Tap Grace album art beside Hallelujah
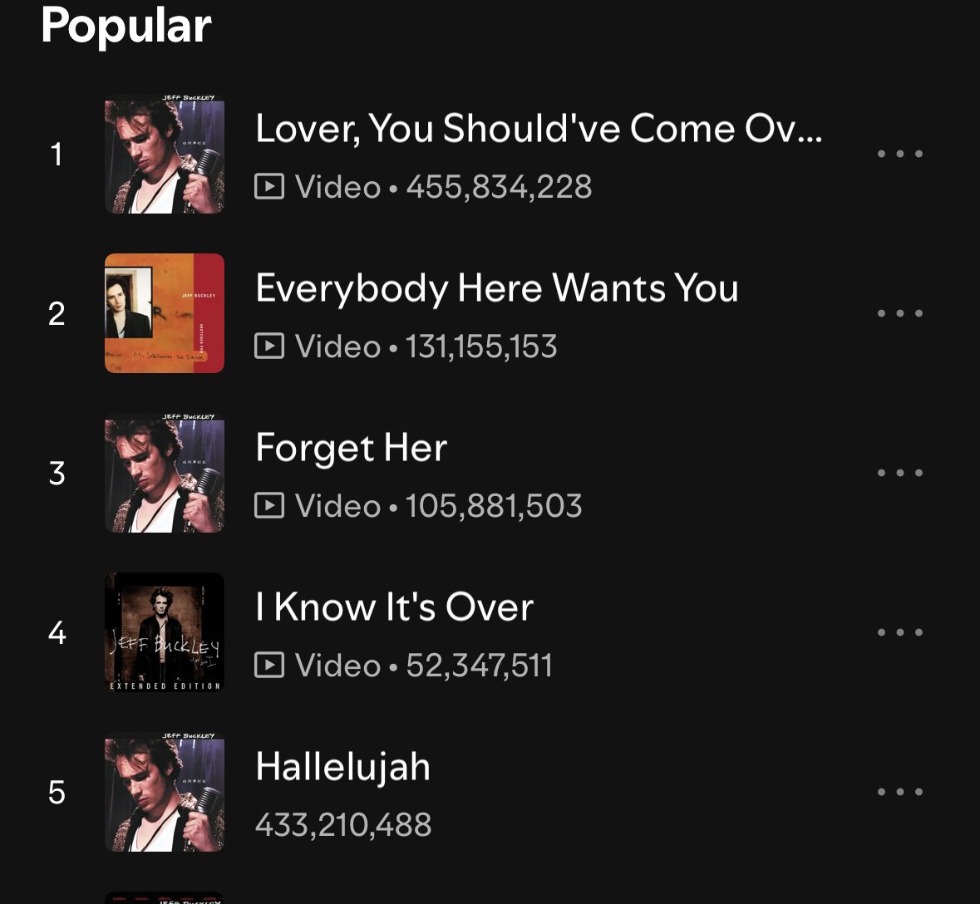Image resolution: width=980 pixels, height=904 pixels. point(165,792)
